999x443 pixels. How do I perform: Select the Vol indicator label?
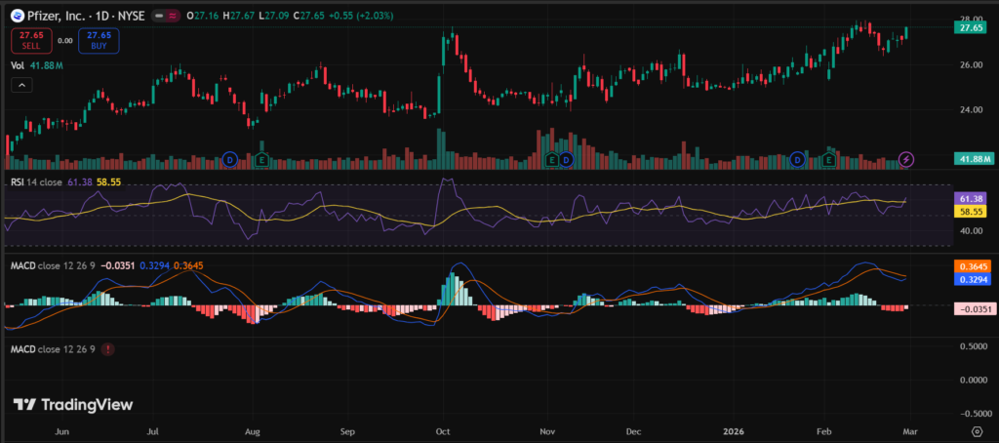19,65
